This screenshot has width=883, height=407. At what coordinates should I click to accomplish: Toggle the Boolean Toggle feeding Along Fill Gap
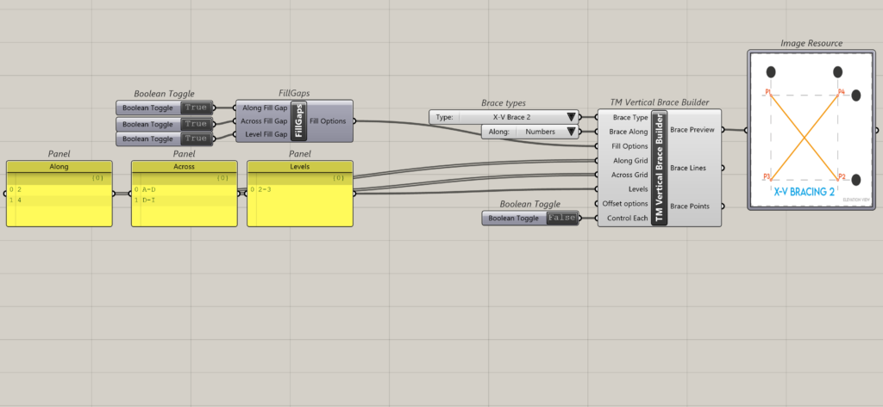[x=196, y=108]
